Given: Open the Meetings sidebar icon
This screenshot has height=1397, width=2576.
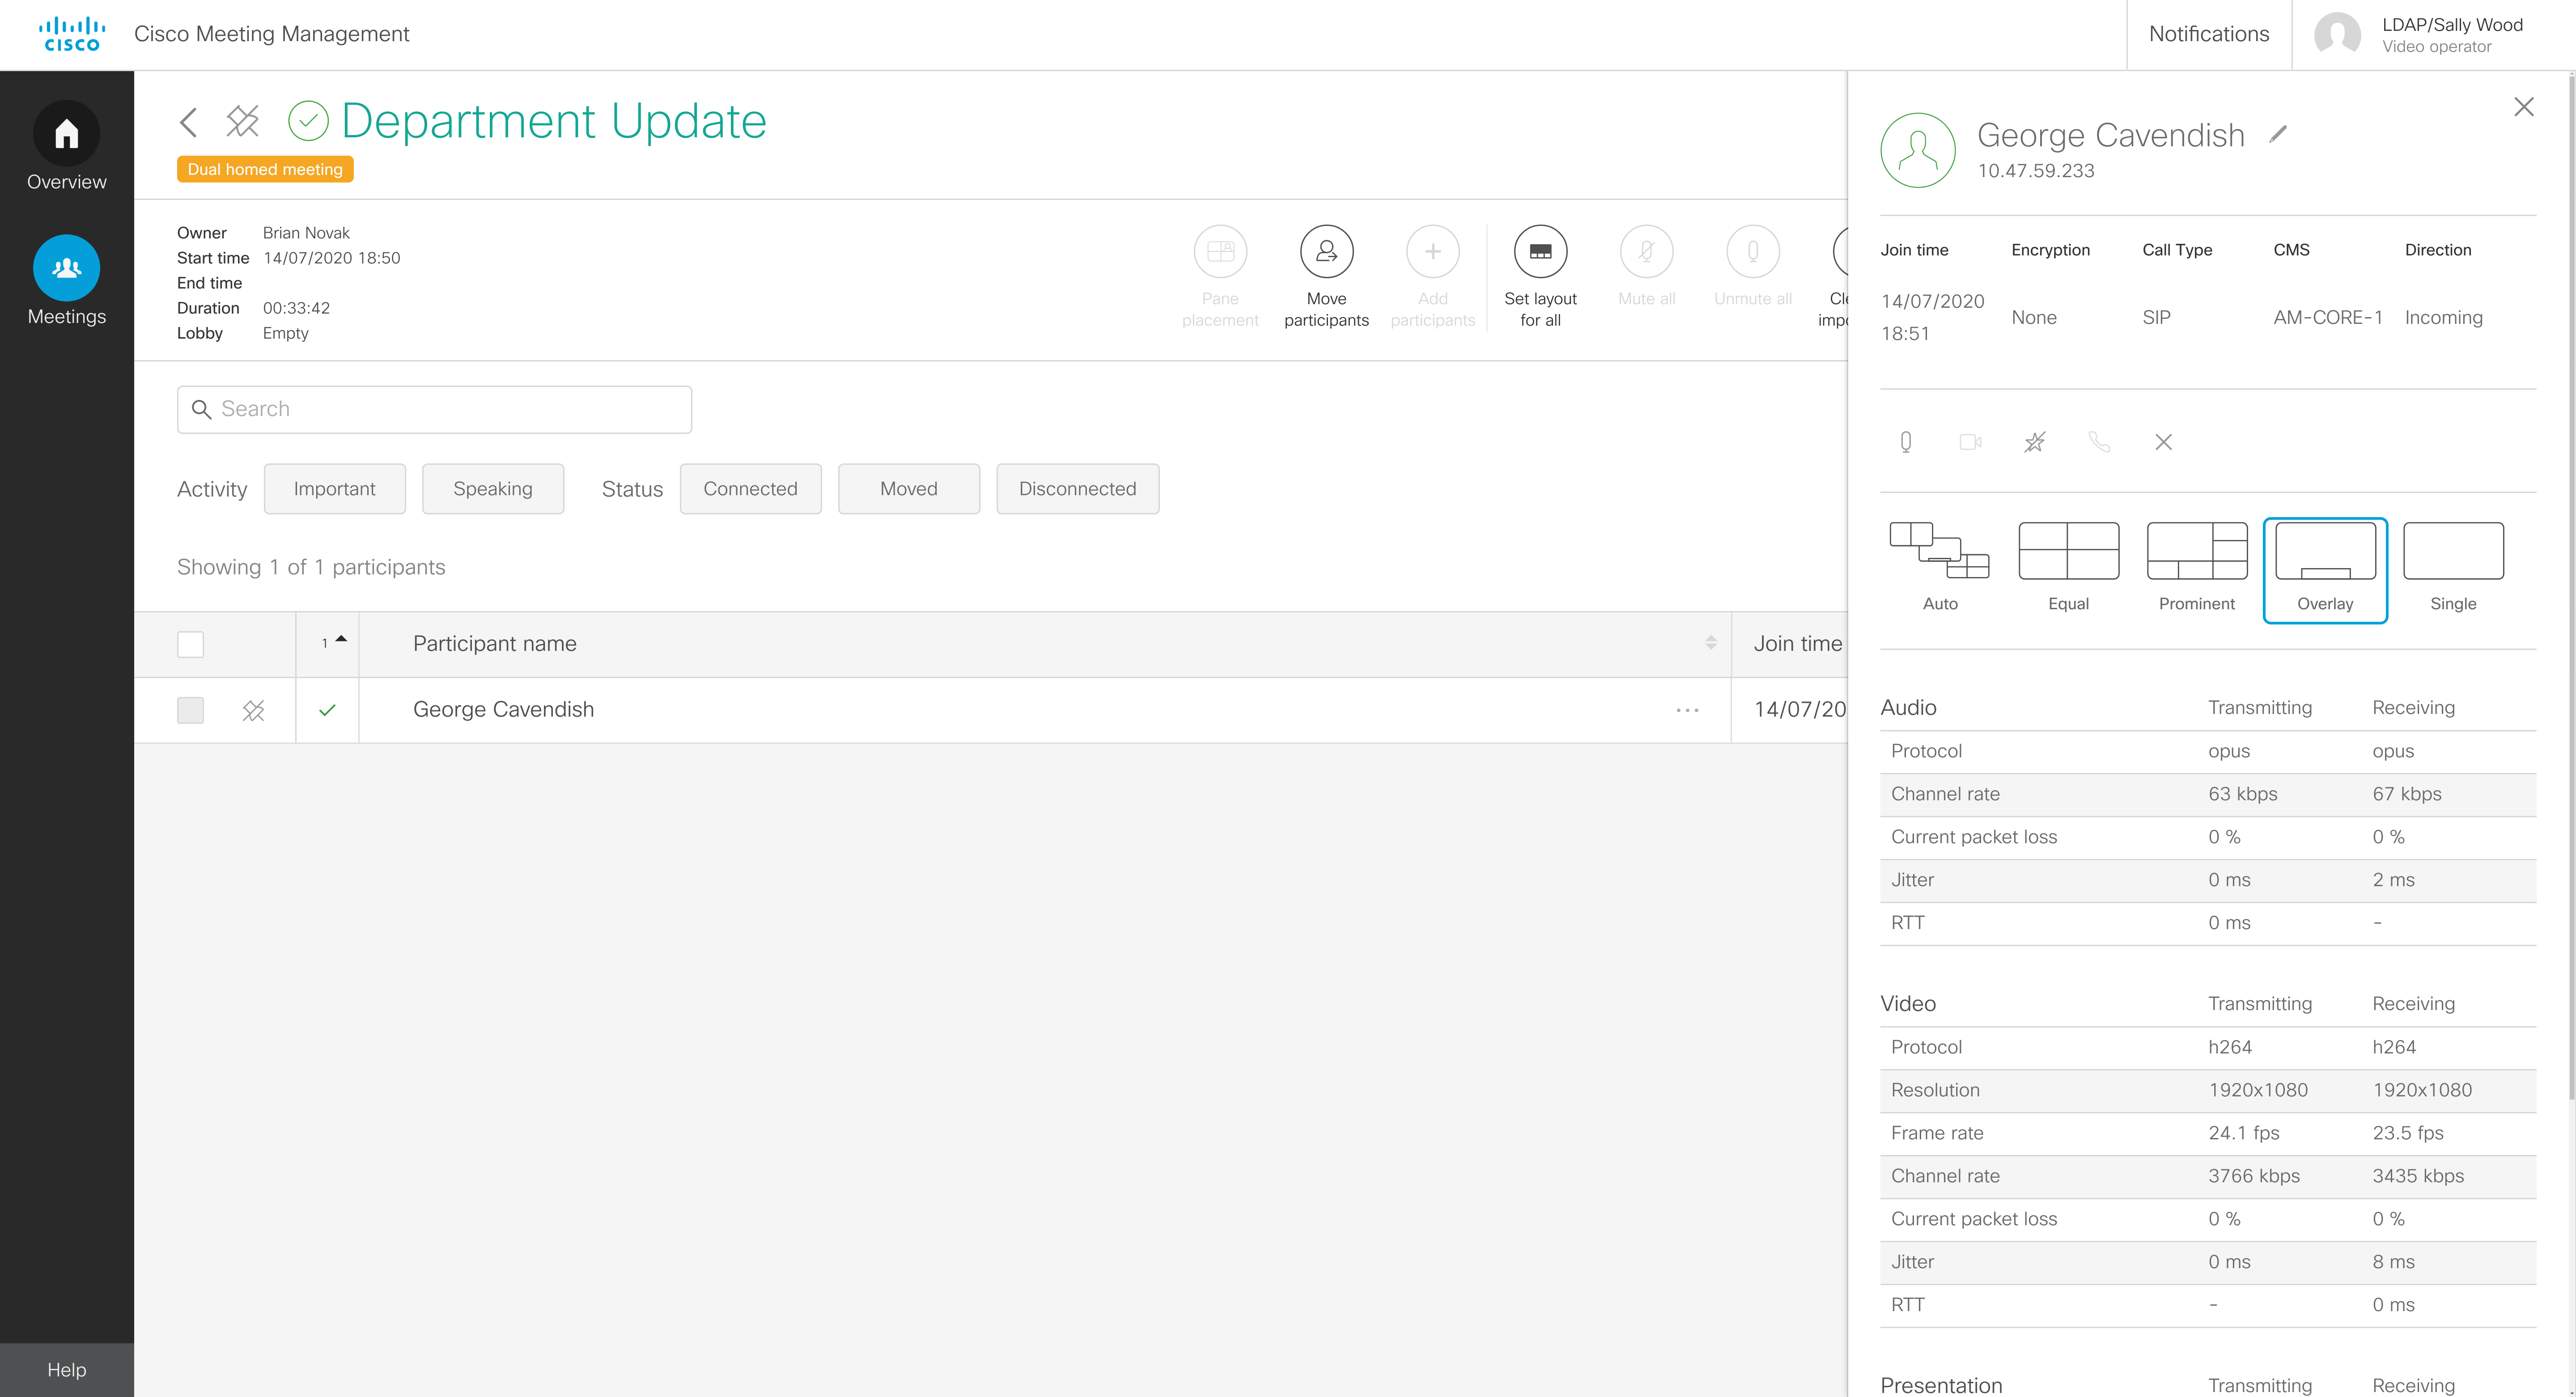Looking at the screenshot, I should coord(66,268).
